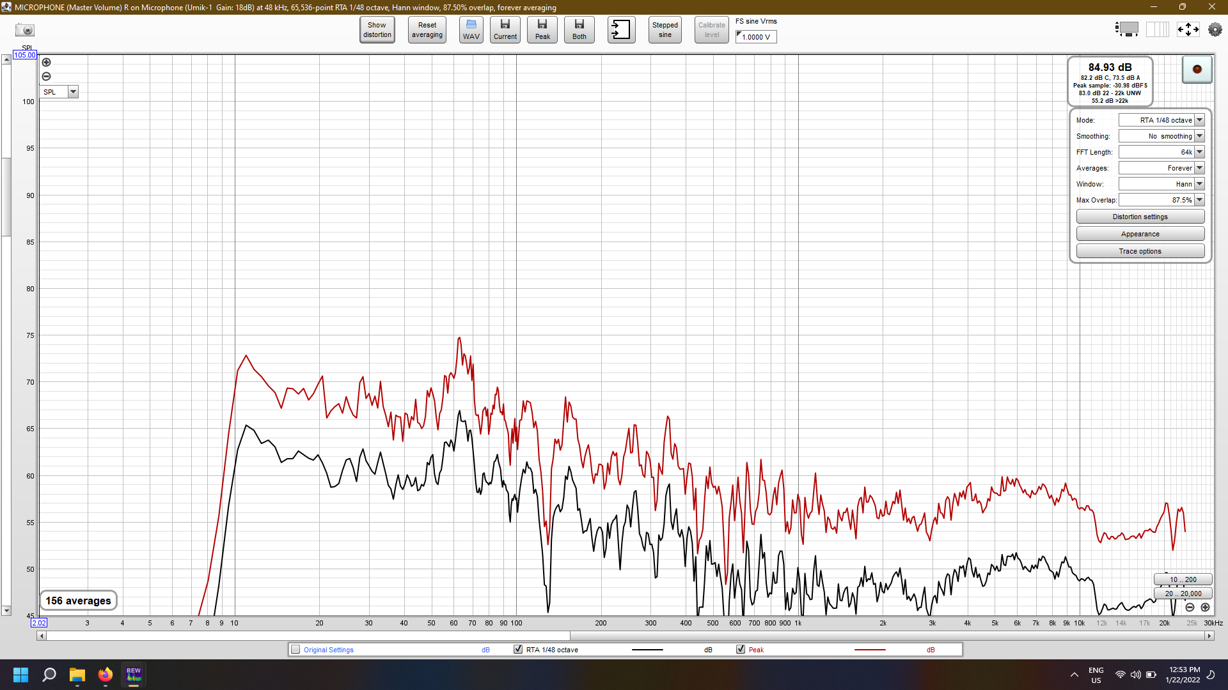
Task: Open Wi-Fi network tray icon
Action: (1121, 675)
